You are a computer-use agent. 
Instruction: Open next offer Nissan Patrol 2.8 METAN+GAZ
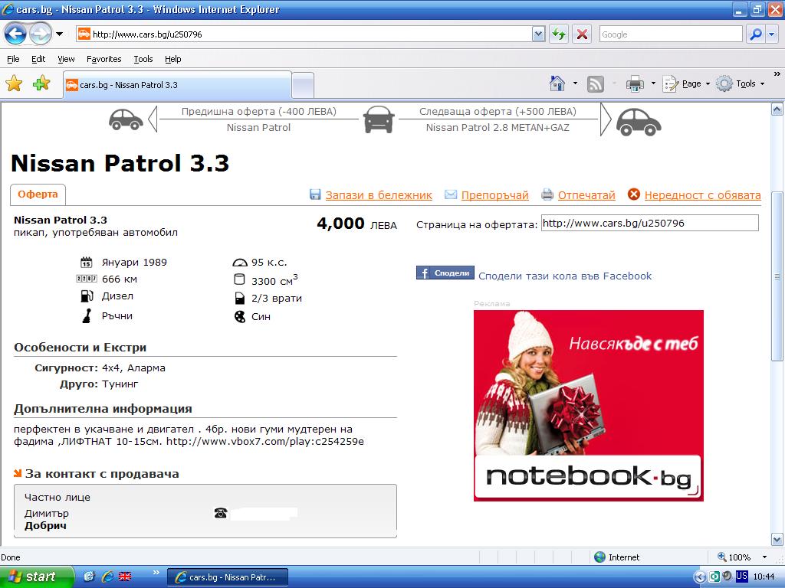(x=498, y=128)
